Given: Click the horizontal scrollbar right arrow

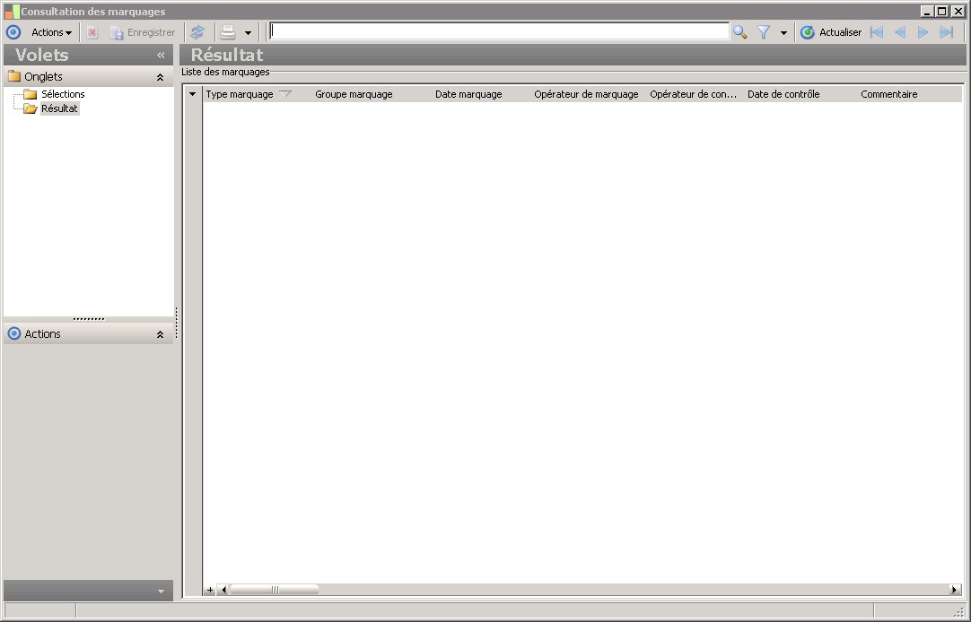Looking at the screenshot, I should click(x=956, y=590).
